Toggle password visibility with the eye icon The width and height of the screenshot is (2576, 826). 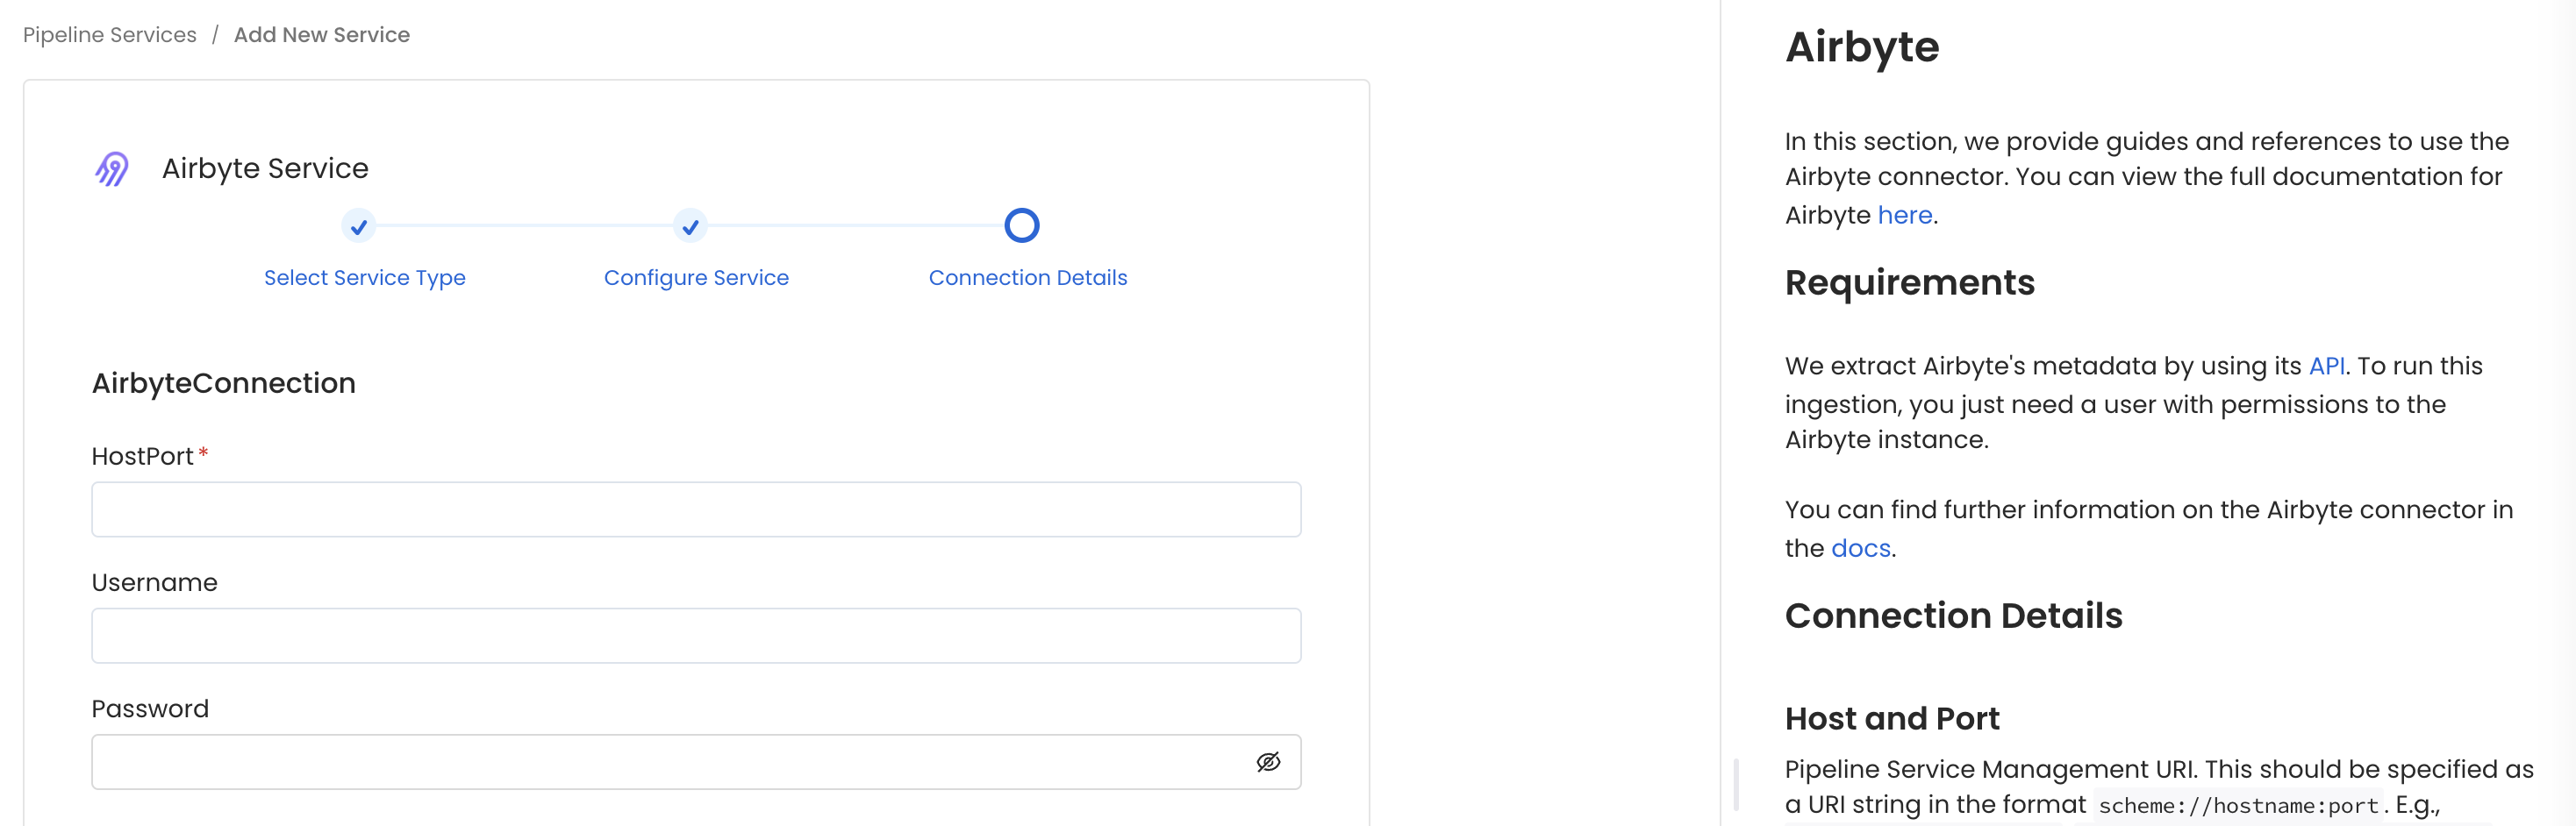[x=1268, y=761]
